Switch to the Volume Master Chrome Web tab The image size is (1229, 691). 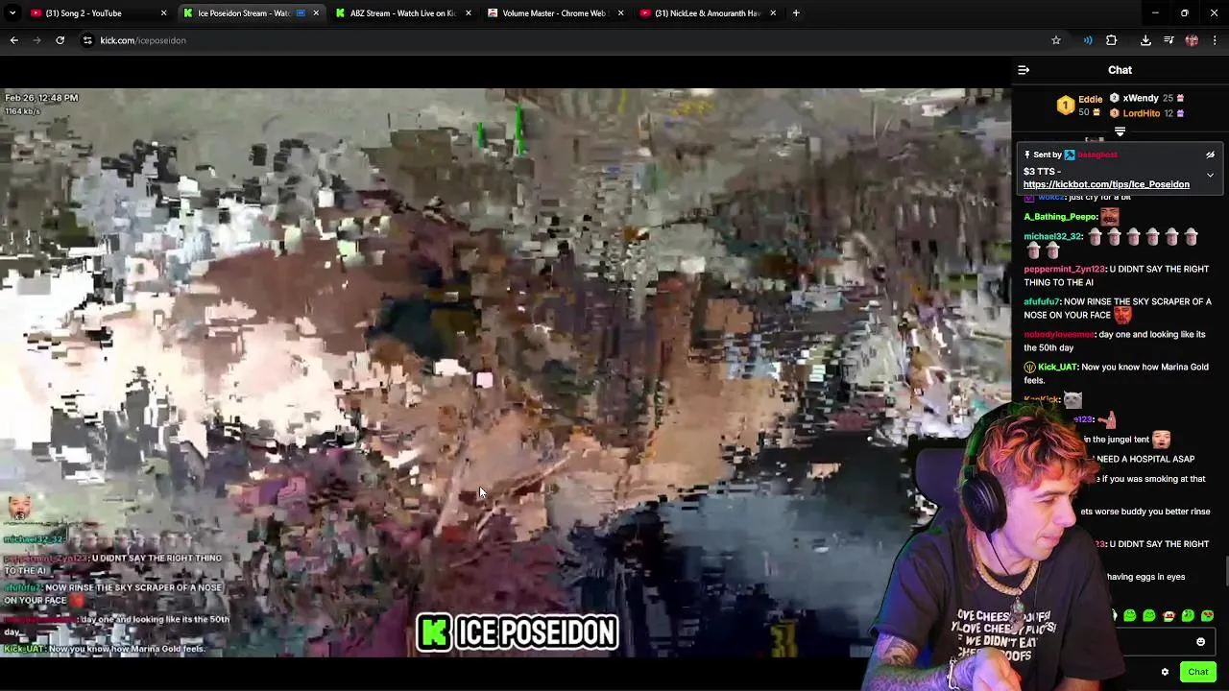(x=554, y=13)
